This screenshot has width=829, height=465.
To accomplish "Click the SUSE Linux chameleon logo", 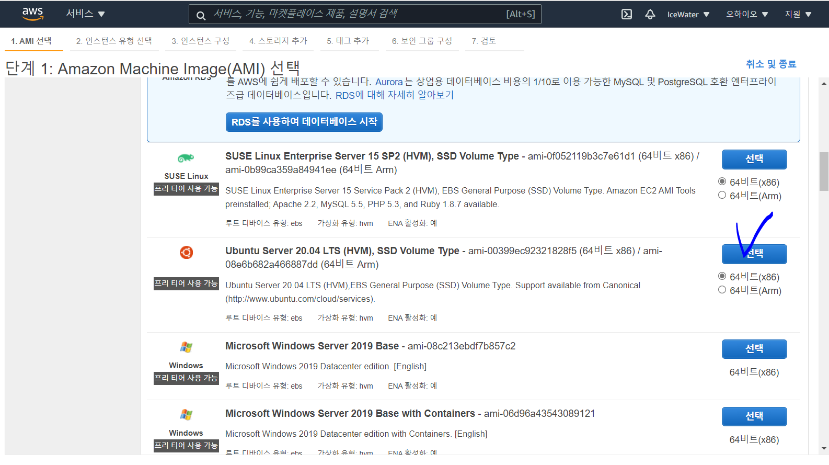I will click(186, 158).
